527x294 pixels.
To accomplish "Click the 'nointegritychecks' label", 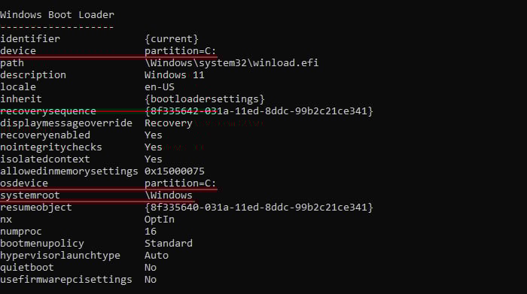I will pos(51,147).
